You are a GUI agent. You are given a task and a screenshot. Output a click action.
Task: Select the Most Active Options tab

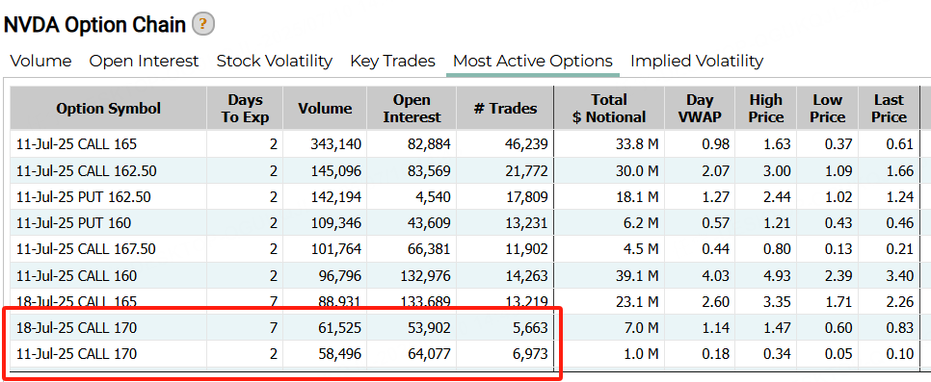533,61
